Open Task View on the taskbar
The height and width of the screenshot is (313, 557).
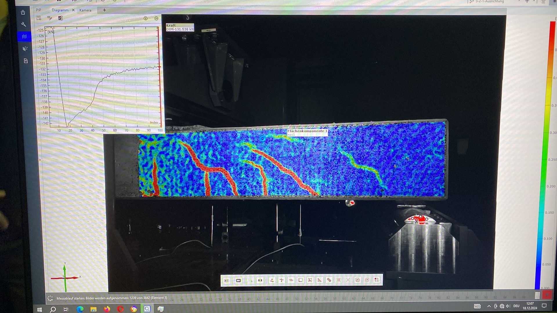click(66, 309)
